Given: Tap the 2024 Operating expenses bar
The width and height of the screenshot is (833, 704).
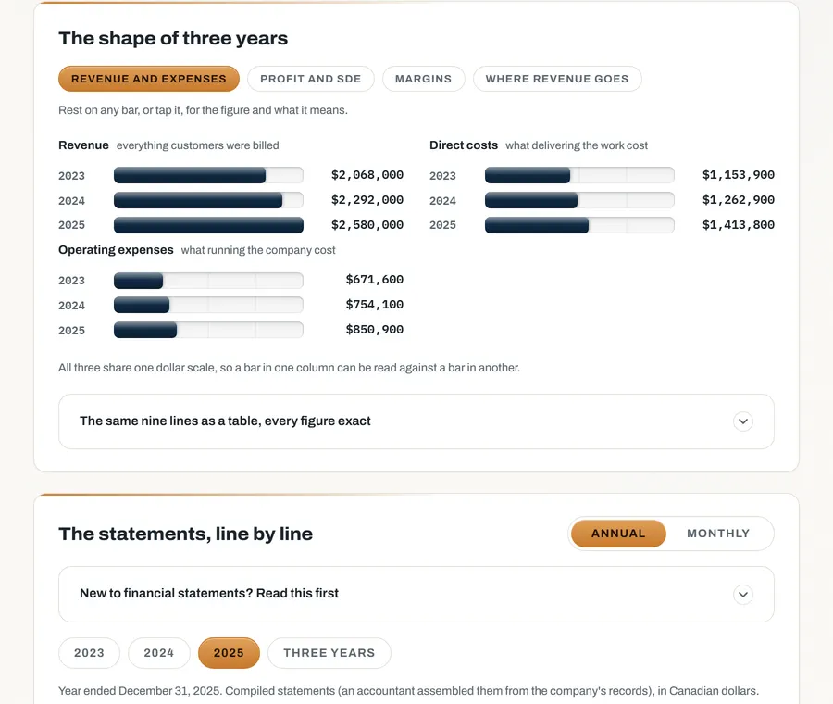Looking at the screenshot, I should [142, 305].
